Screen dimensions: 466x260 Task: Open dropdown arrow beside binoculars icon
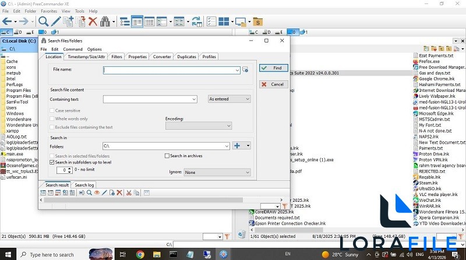114,22
